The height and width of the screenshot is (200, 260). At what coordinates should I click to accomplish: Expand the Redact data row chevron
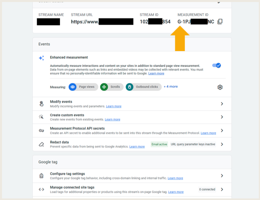click(x=222, y=145)
